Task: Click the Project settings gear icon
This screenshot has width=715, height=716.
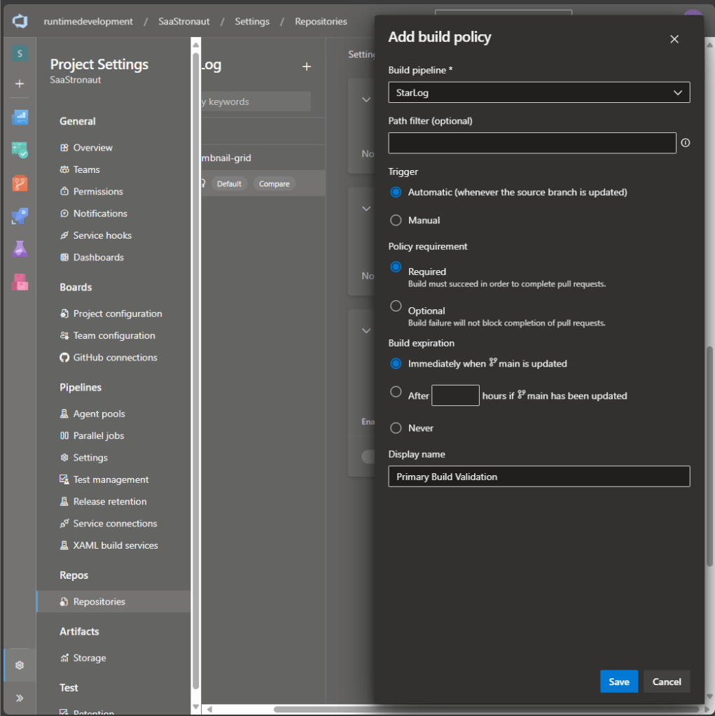Action: 20,665
